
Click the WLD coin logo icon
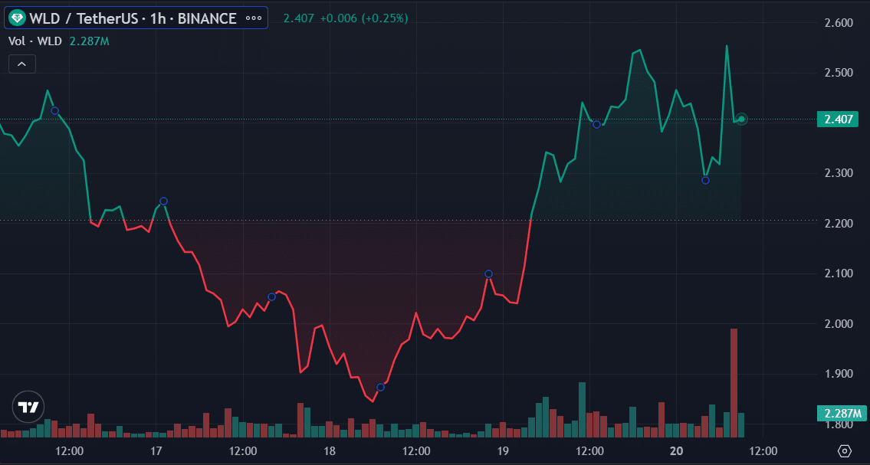click(17, 18)
